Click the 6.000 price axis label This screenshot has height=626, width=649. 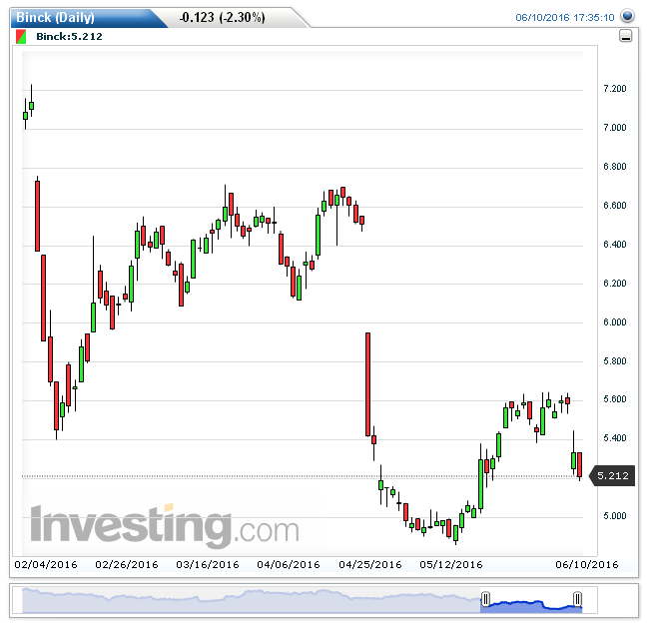pyautogui.click(x=615, y=321)
